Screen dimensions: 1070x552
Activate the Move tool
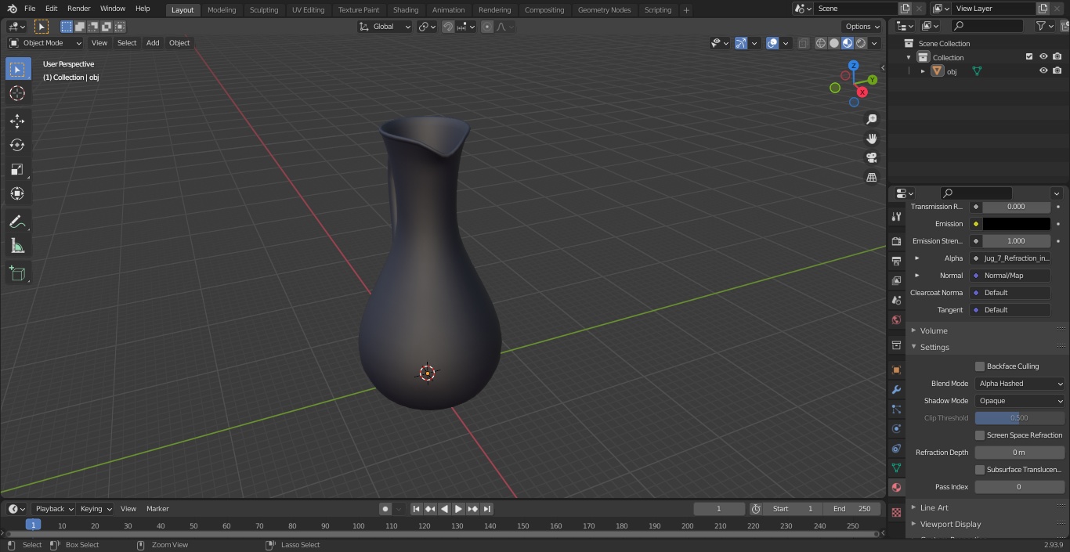(17, 121)
